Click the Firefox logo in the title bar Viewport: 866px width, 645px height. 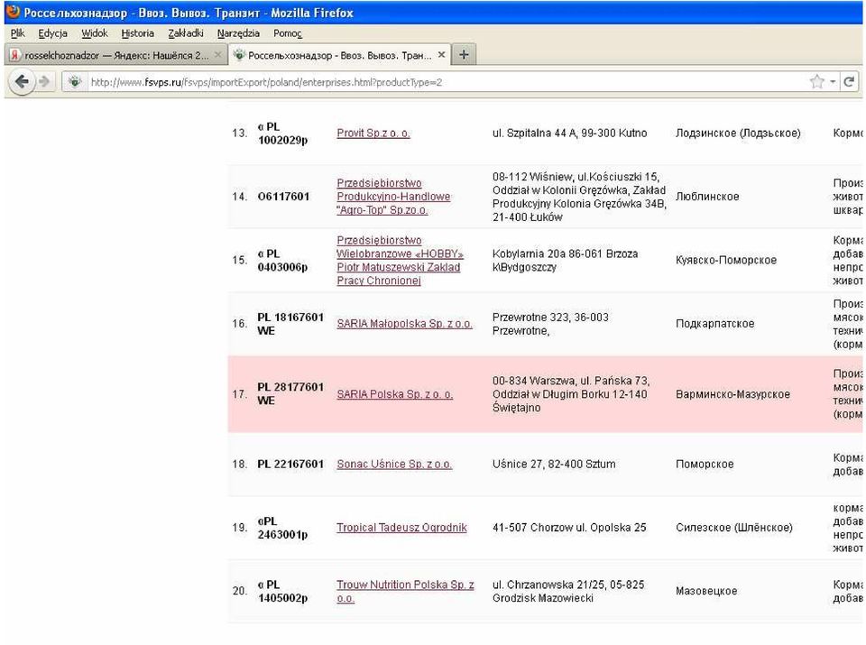[13, 12]
